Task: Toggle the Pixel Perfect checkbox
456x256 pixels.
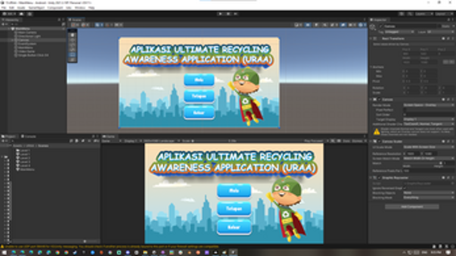Action: tap(405, 110)
